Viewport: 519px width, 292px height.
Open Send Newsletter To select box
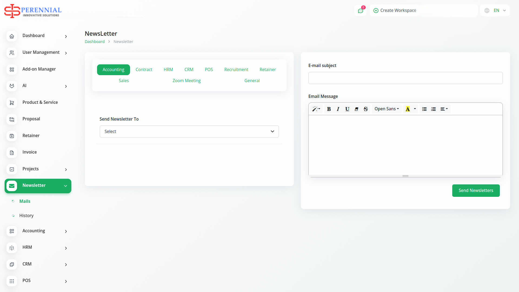pos(189,132)
